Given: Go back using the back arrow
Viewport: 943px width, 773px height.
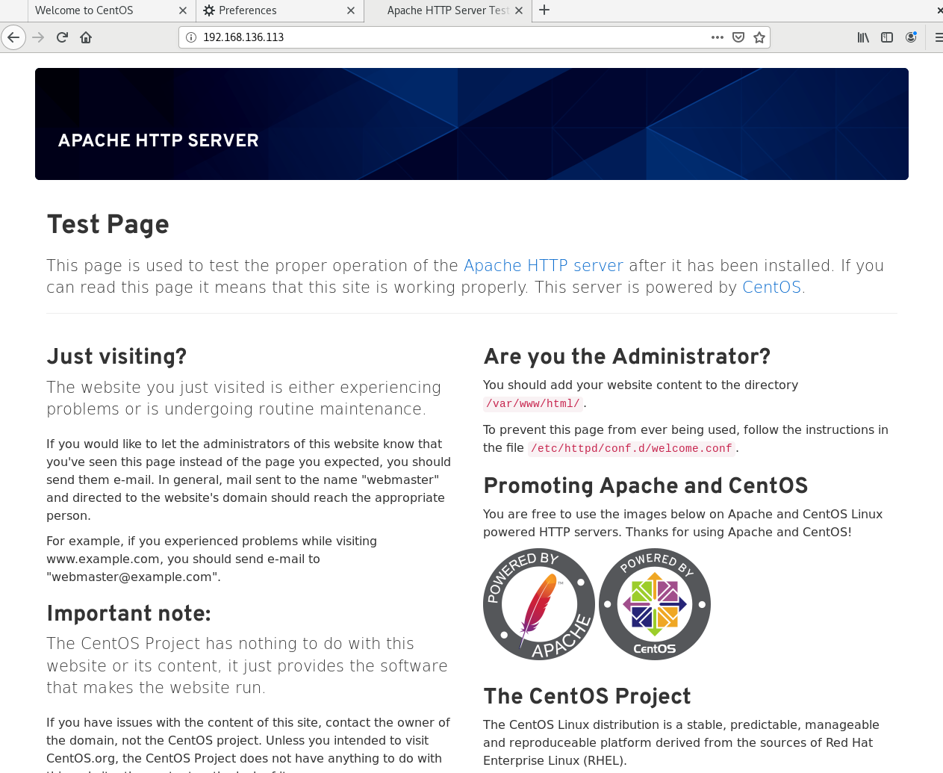Looking at the screenshot, I should point(13,37).
